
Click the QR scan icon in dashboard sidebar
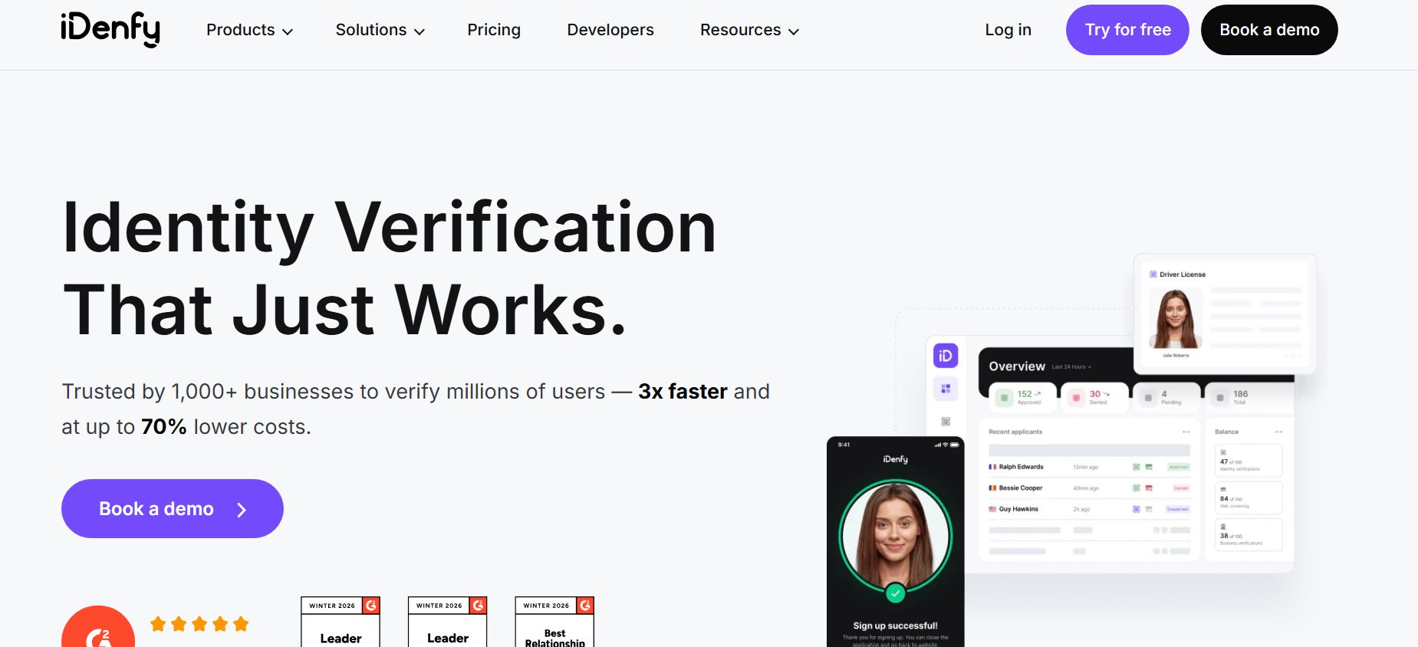pos(946,422)
